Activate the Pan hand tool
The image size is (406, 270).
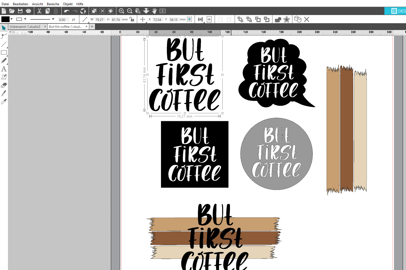(x=154, y=11)
